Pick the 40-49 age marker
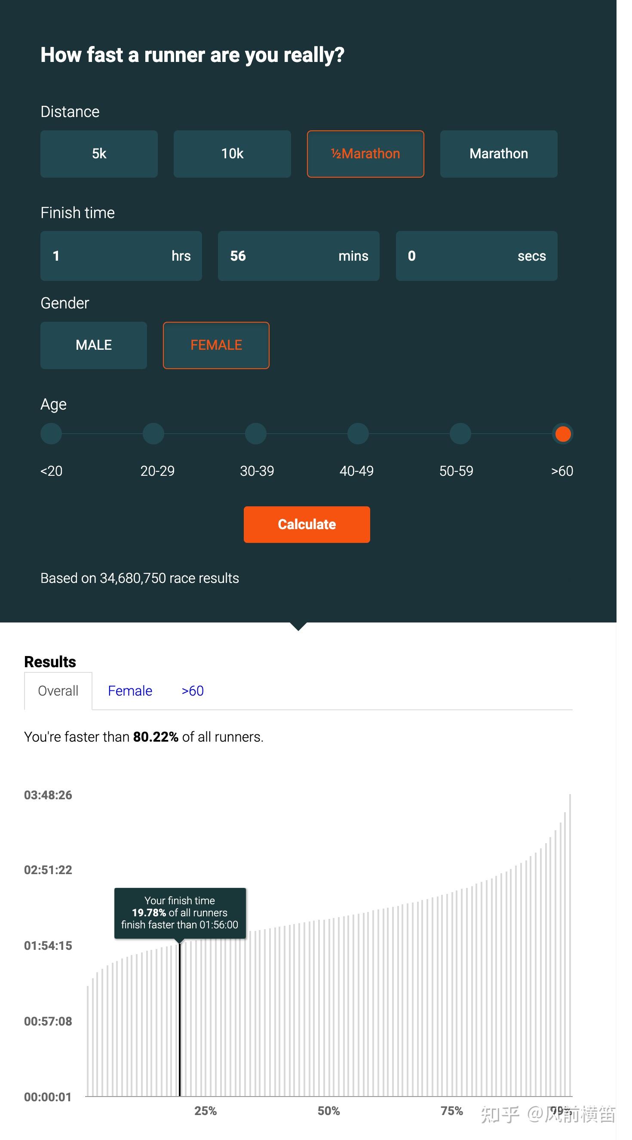This screenshot has height=1140, width=632. tap(358, 434)
